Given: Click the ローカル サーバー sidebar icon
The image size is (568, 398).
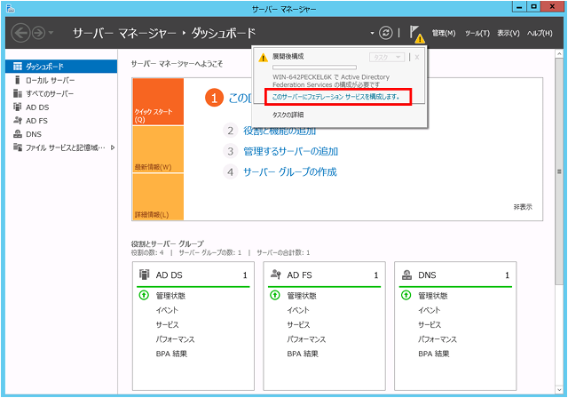Looking at the screenshot, I should point(17,80).
